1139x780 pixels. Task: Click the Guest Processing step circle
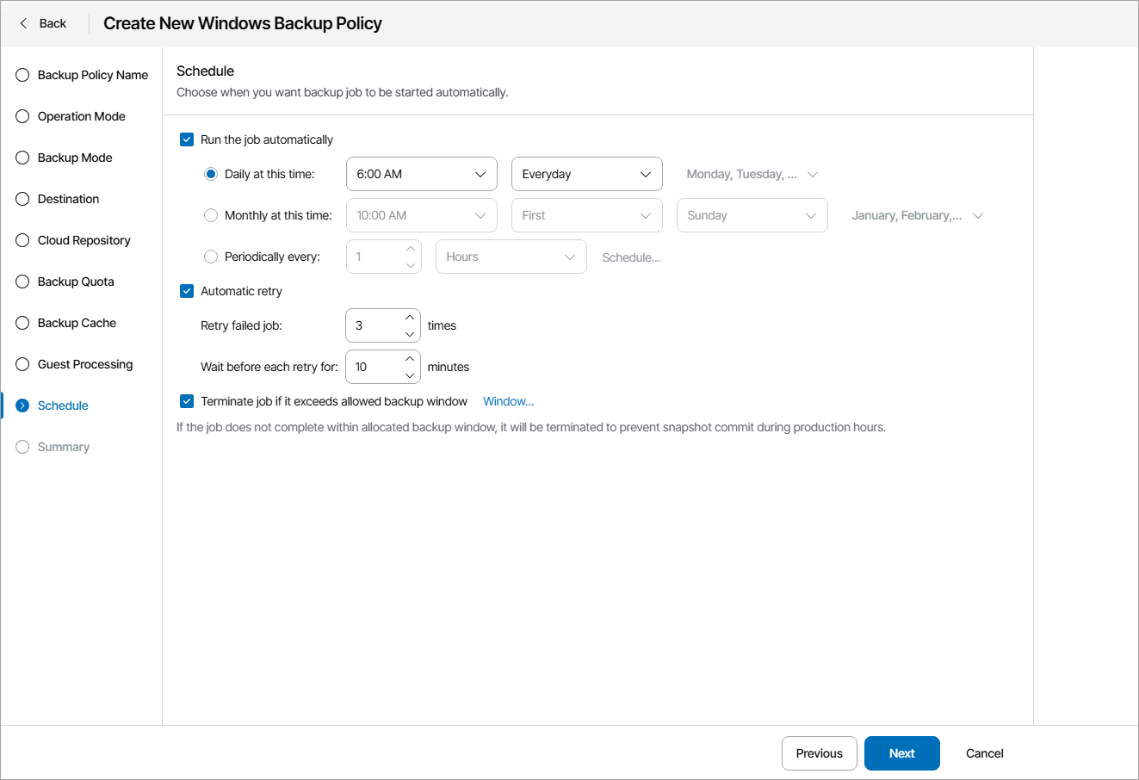point(22,364)
